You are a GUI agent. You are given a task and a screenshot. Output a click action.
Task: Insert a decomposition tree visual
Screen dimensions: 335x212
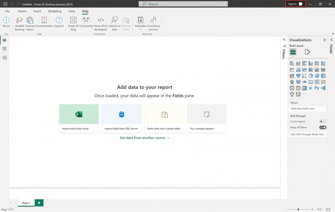323,88
